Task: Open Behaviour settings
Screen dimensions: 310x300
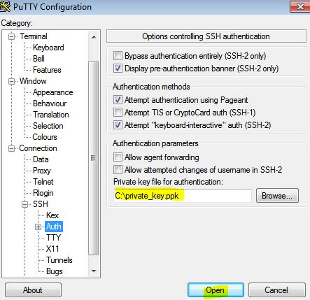Action: (50, 103)
